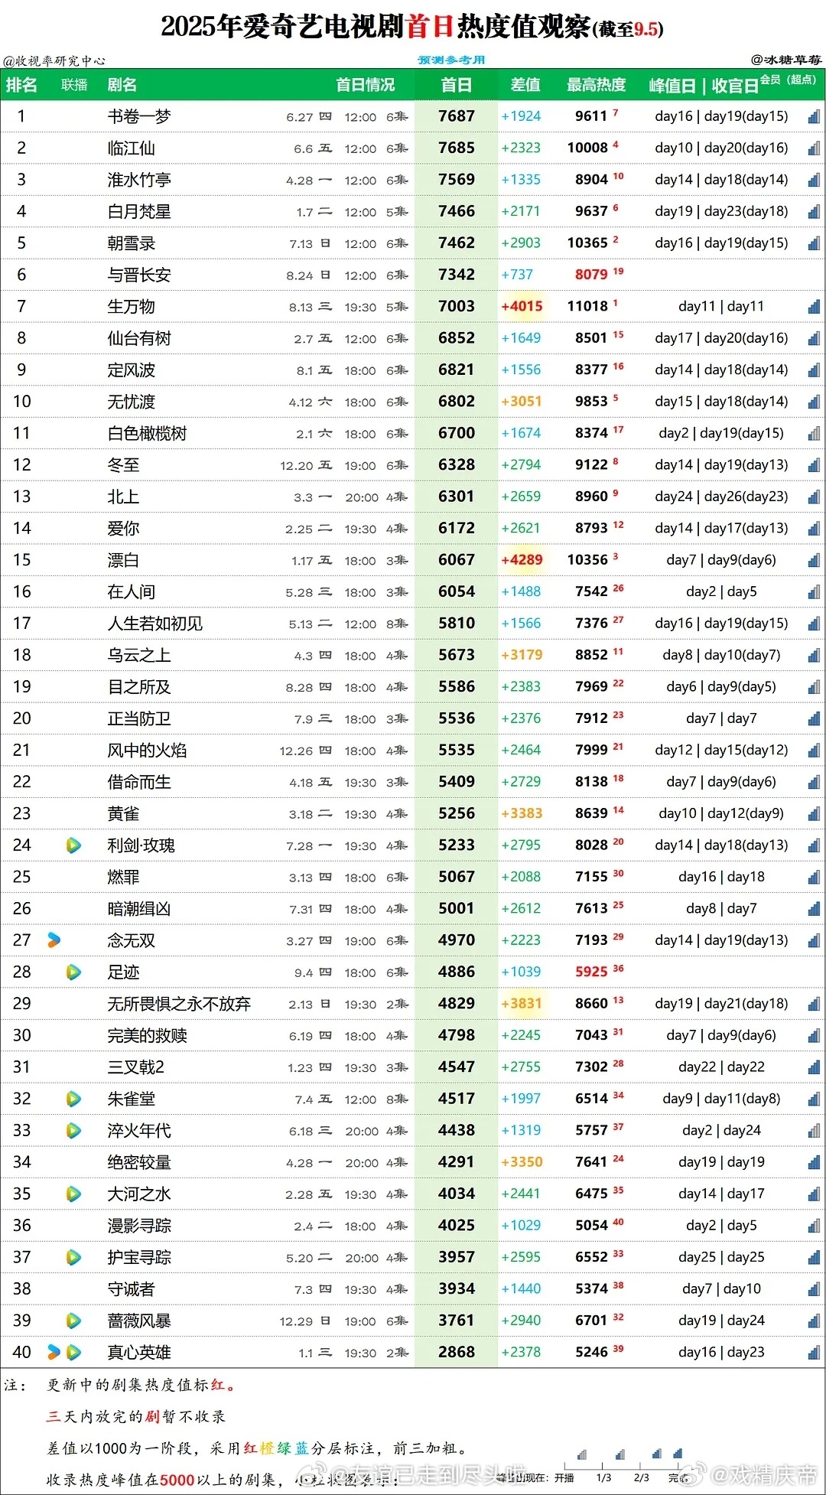826x1495 pixels.
Task: Click the drama name 临江仙
Action: coord(131,148)
